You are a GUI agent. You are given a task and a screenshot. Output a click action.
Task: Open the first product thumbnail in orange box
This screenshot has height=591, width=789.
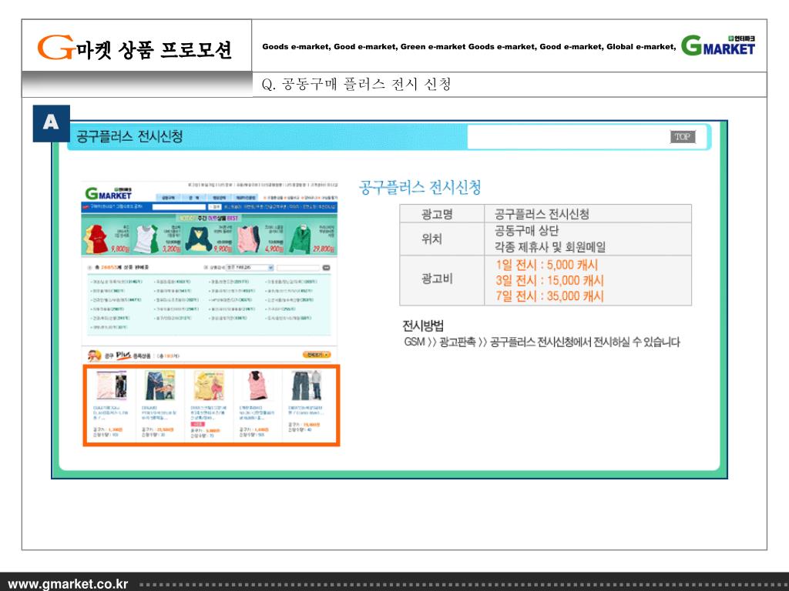tap(111, 385)
